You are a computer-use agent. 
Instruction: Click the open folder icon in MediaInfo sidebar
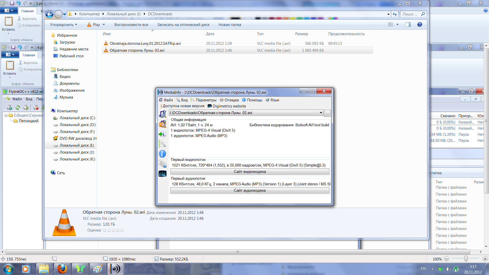[162, 124]
